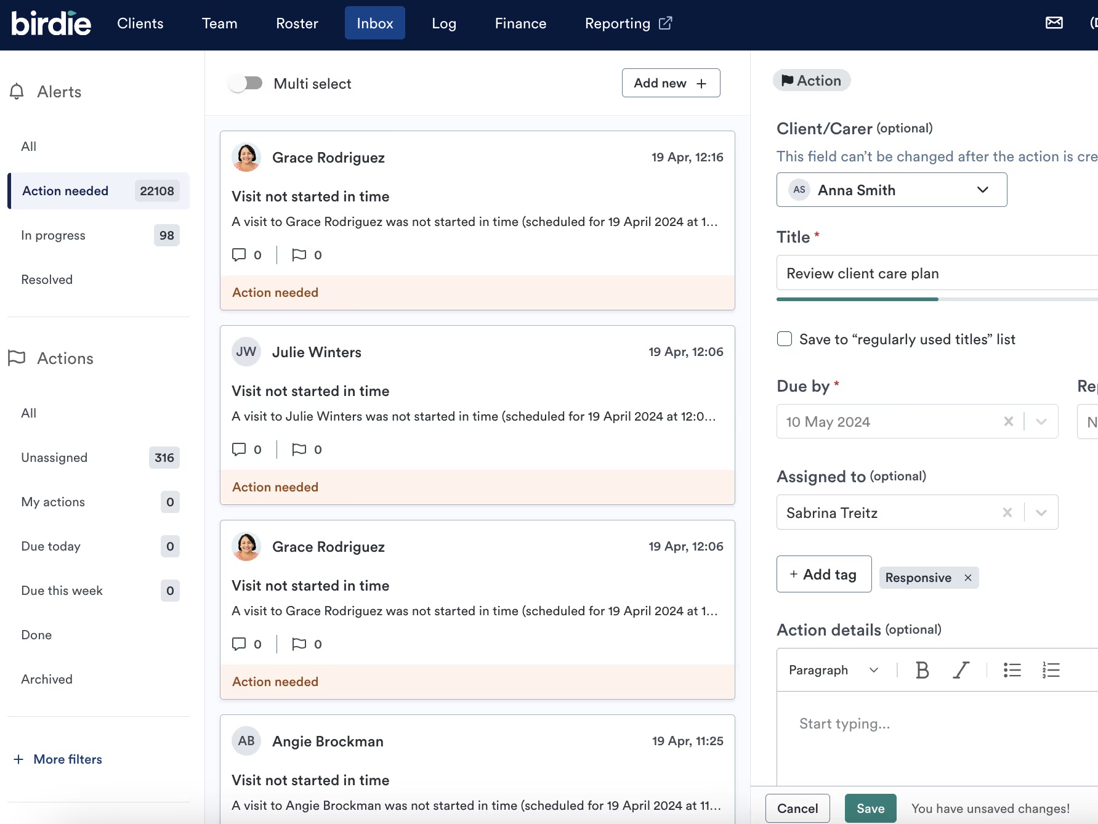Viewport: 1098px width, 824px height.
Task: Click the Actions flag icon in sidebar
Action: [x=17, y=358]
